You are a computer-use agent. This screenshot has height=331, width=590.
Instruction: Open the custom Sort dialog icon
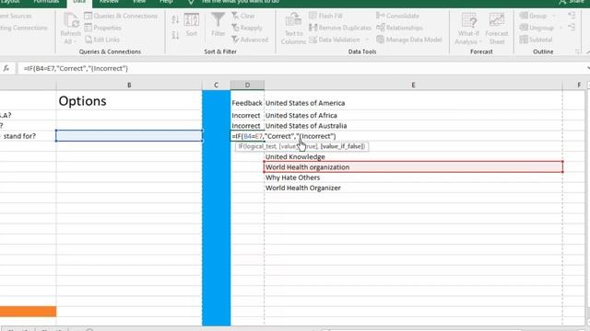pos(192,20)
